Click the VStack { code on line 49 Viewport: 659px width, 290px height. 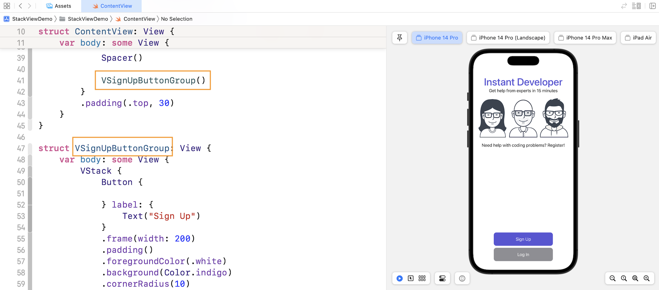(101, 171)
